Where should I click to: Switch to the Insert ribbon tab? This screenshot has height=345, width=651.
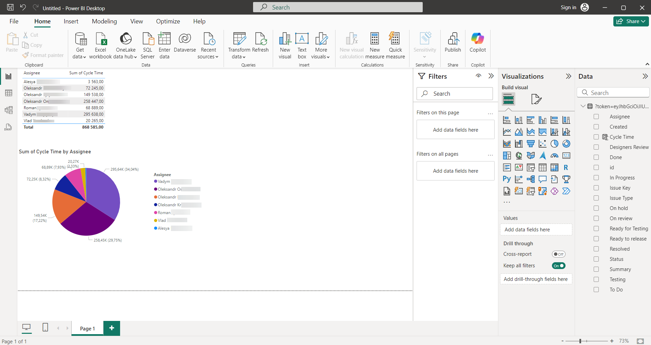point(71,21)
